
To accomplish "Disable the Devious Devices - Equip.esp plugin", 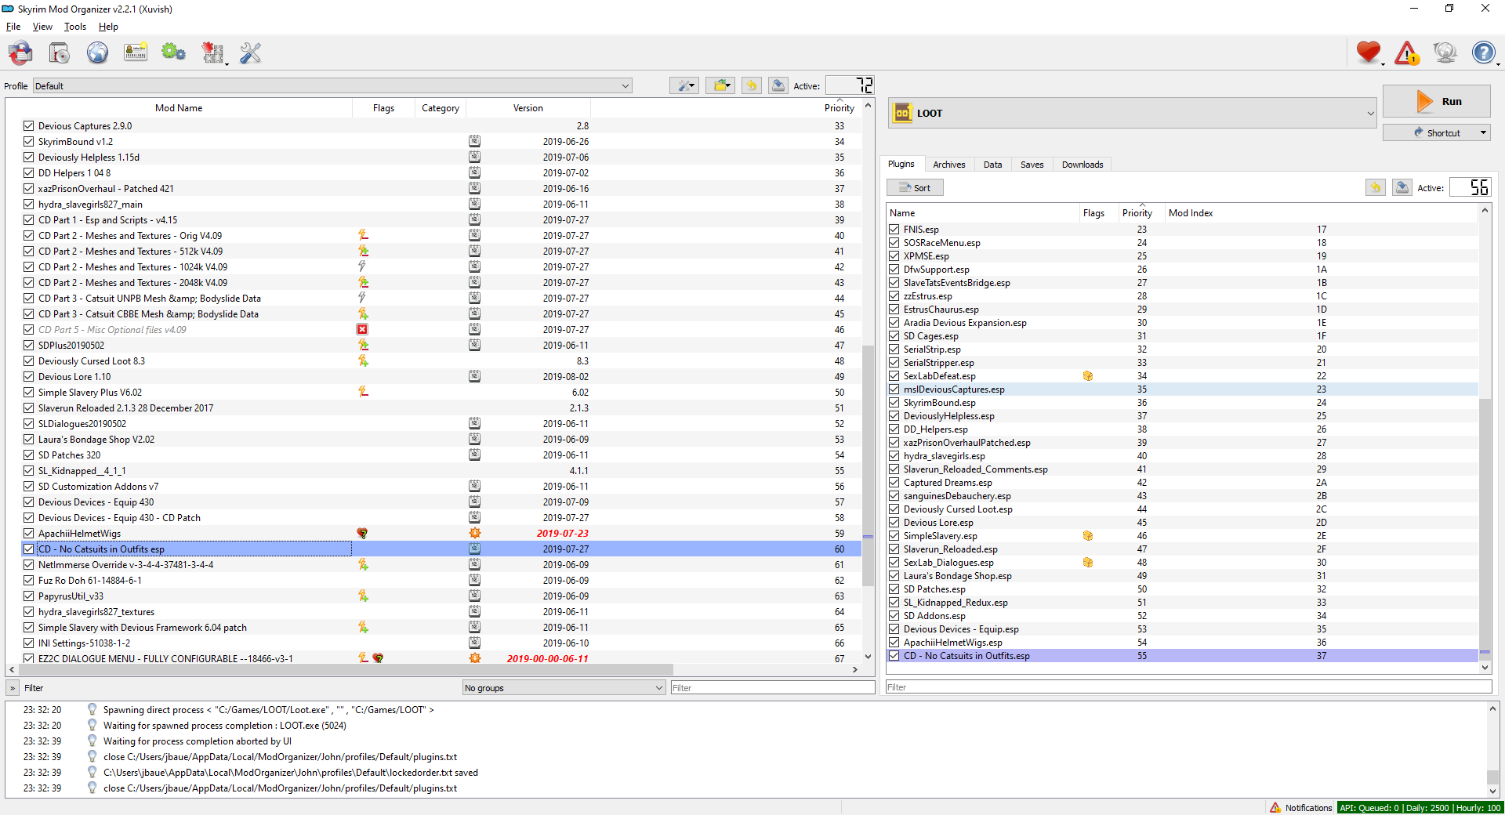I will pyautogui.click(x=894, y=629).
